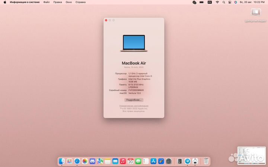Open Control Center in menu bar
Screen dimensions: 268x167
click(x=230, y=2)
